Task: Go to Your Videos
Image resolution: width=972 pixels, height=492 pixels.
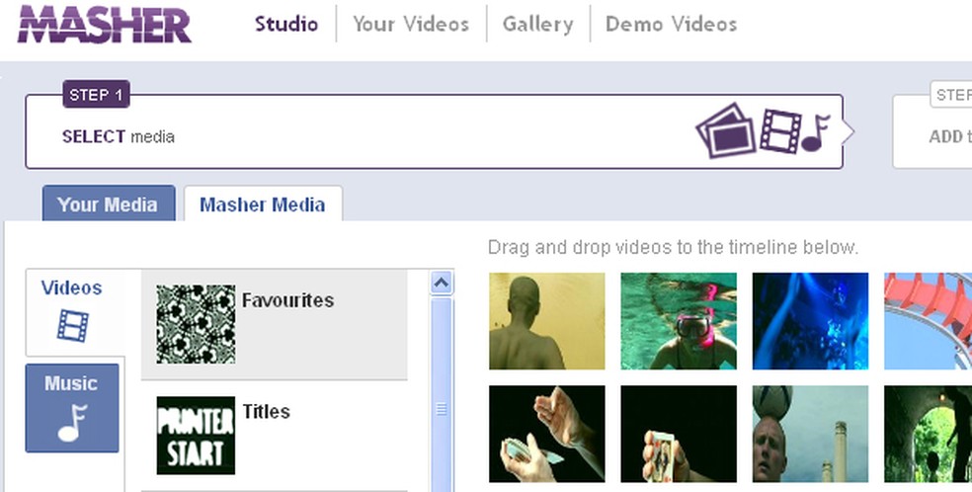Action: (x=411, y=24)
